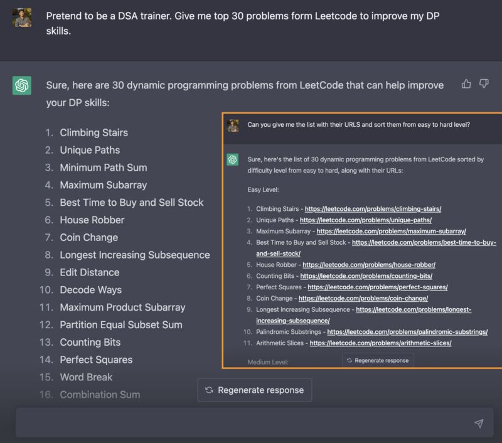Click the thumbs up feedback icon

[466, 84]
